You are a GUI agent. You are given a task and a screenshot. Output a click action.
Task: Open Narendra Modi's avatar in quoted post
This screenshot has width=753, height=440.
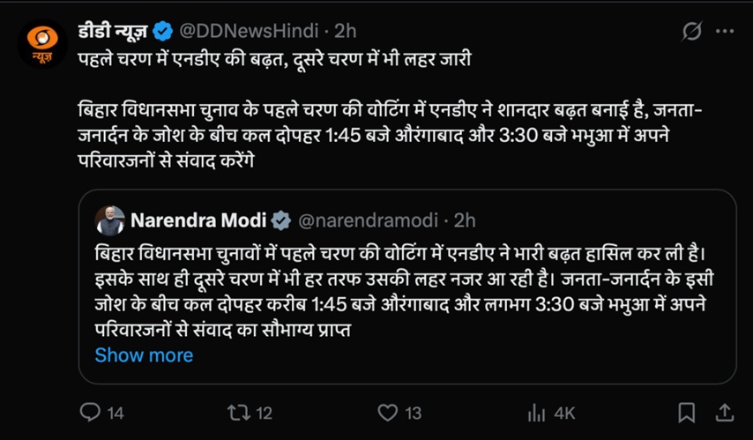[x=108, y=220]
